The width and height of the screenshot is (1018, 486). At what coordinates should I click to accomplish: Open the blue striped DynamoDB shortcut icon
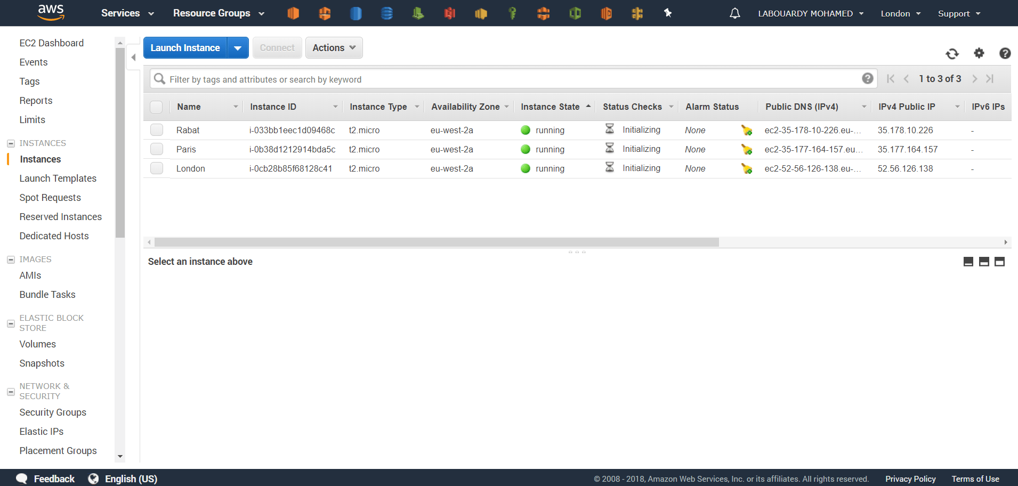[387, 13]
